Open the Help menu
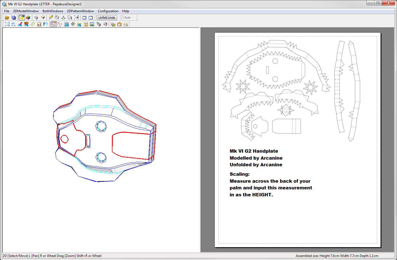The image size is (397, 260). point(126,11)
